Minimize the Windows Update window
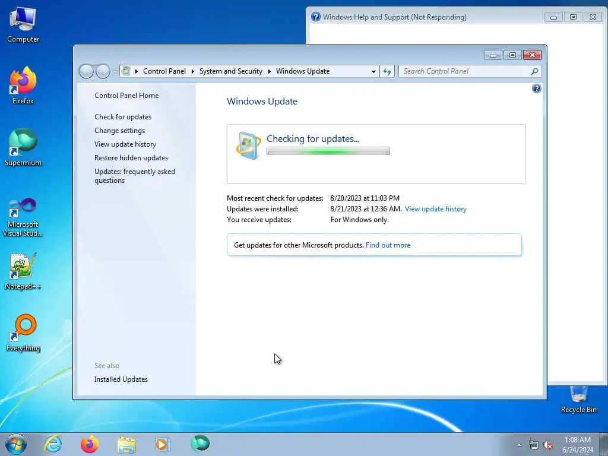Screen dimensions: 608x456 [493, 55]
